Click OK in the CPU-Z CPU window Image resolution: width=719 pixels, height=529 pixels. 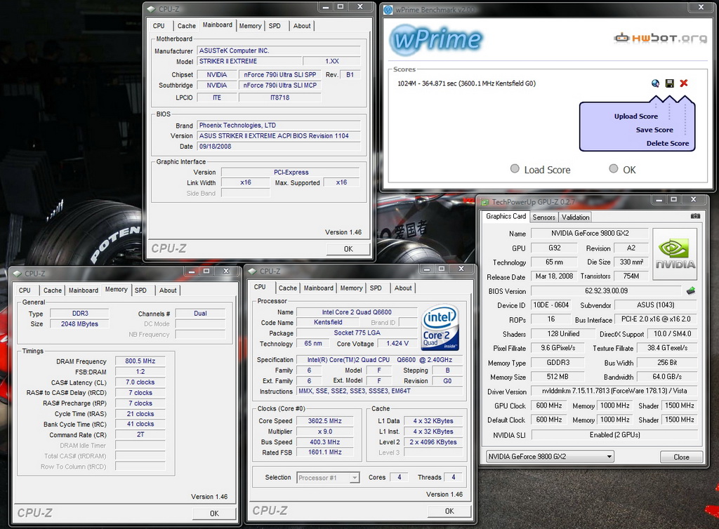click(x=449, y=511)
